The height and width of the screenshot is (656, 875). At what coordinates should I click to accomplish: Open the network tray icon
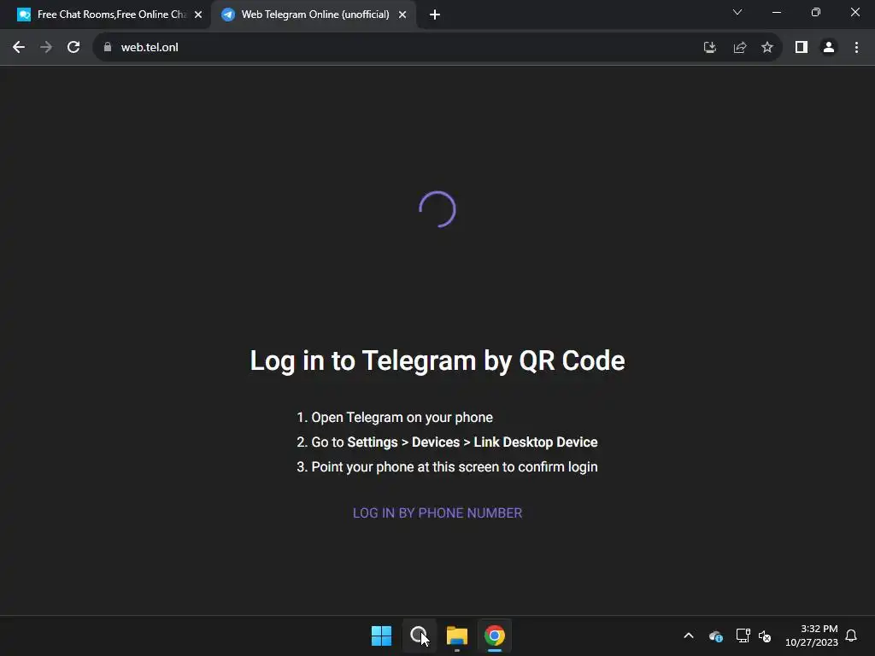click(743, 635)
